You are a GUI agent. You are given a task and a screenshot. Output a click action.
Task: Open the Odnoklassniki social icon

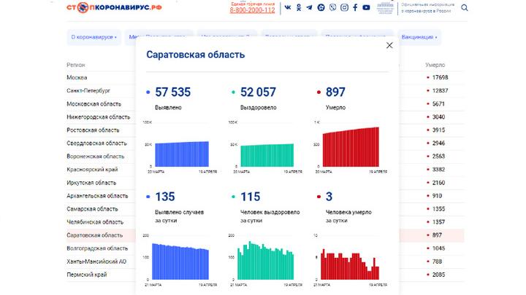[x=300, y=8]
